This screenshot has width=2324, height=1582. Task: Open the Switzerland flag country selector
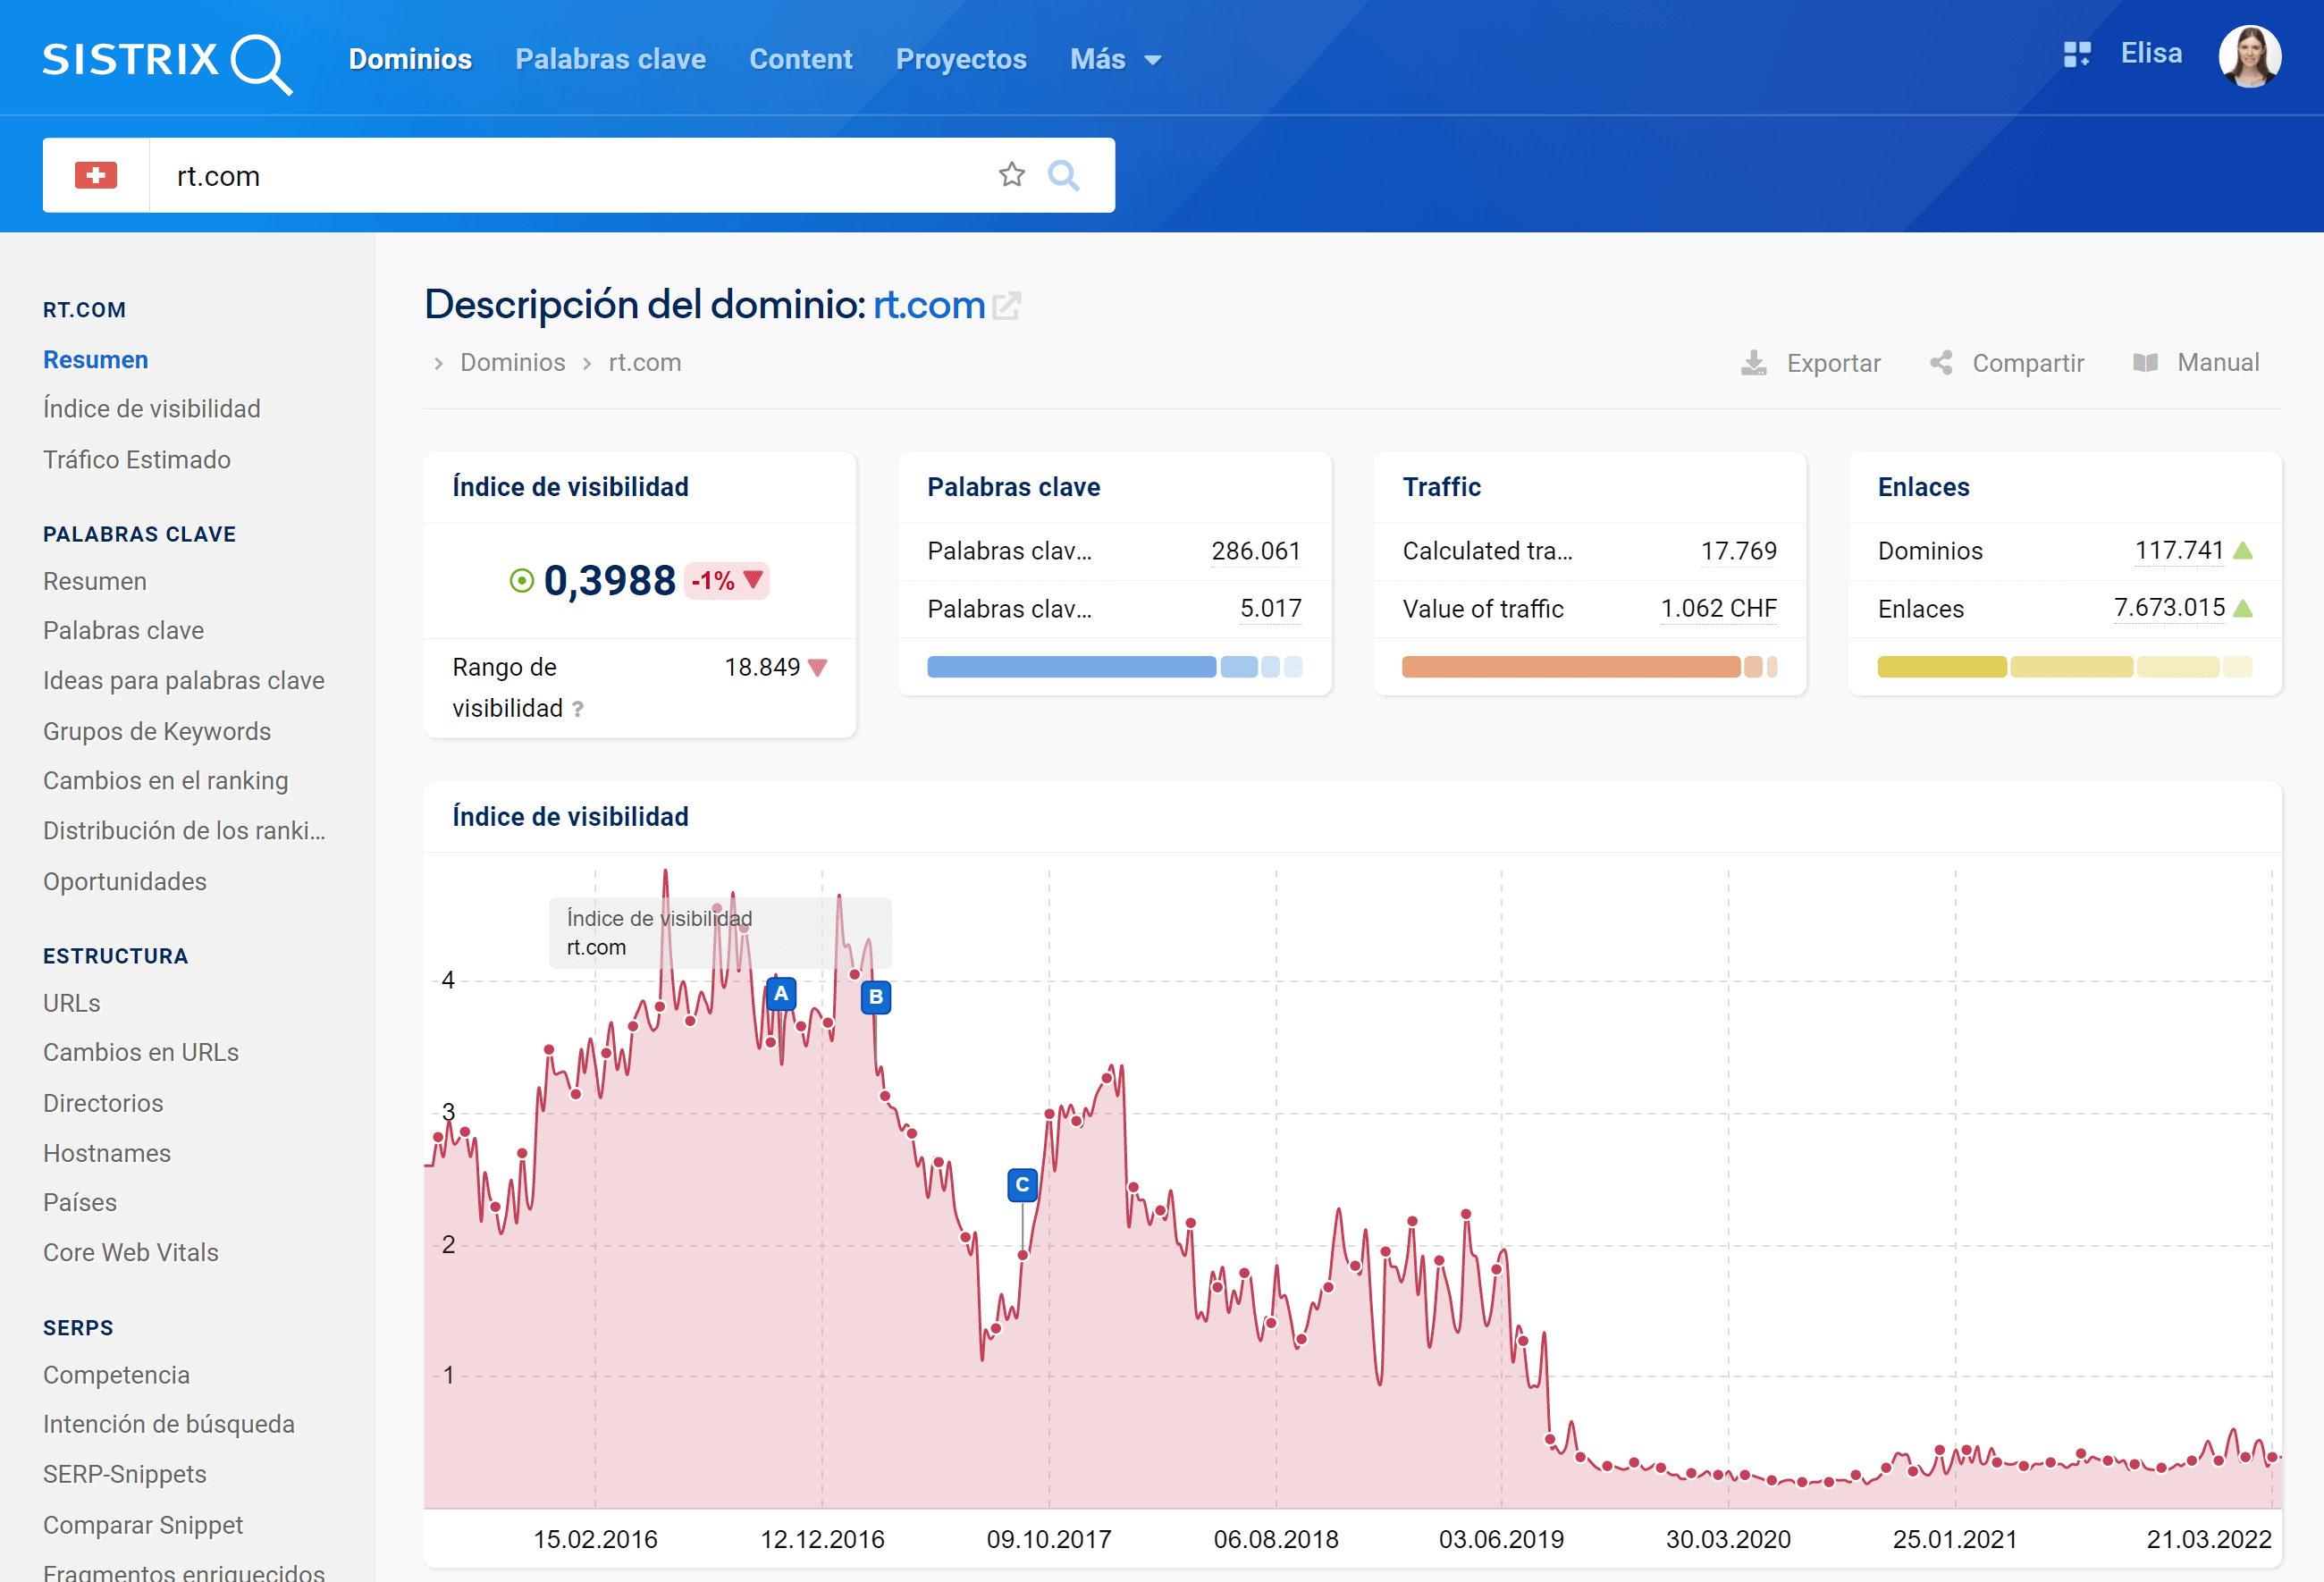click(x=96, y=175)
